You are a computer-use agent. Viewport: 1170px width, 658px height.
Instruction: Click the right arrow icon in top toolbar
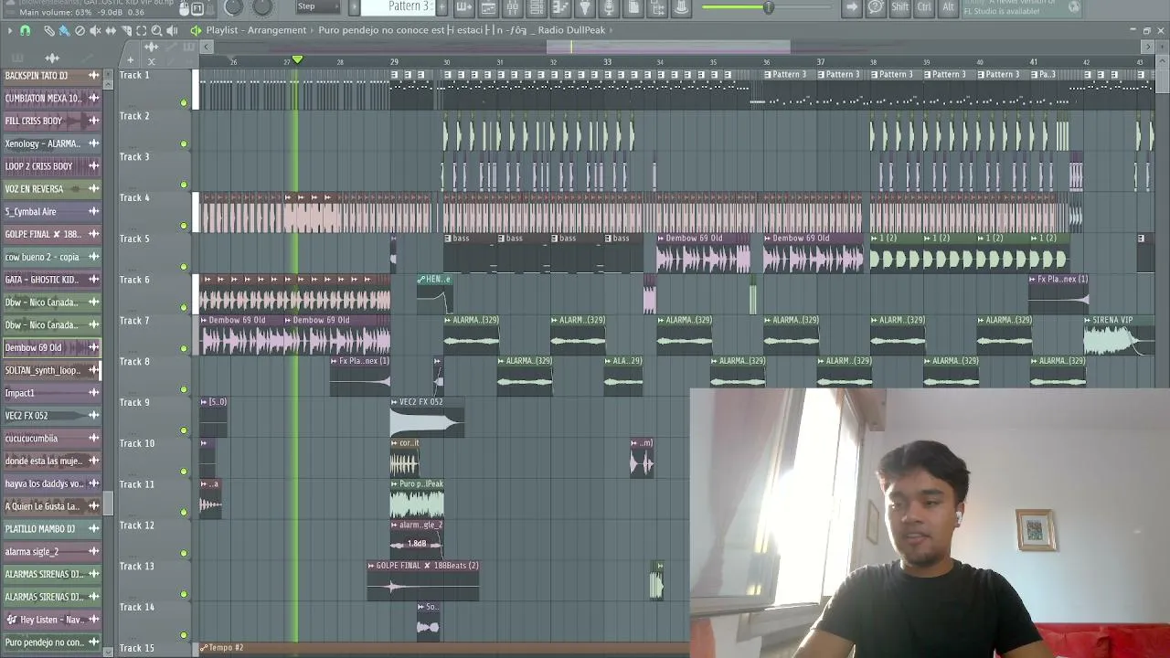851,7
